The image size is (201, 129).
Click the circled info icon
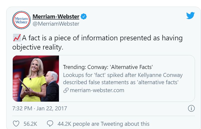(191, 108)
